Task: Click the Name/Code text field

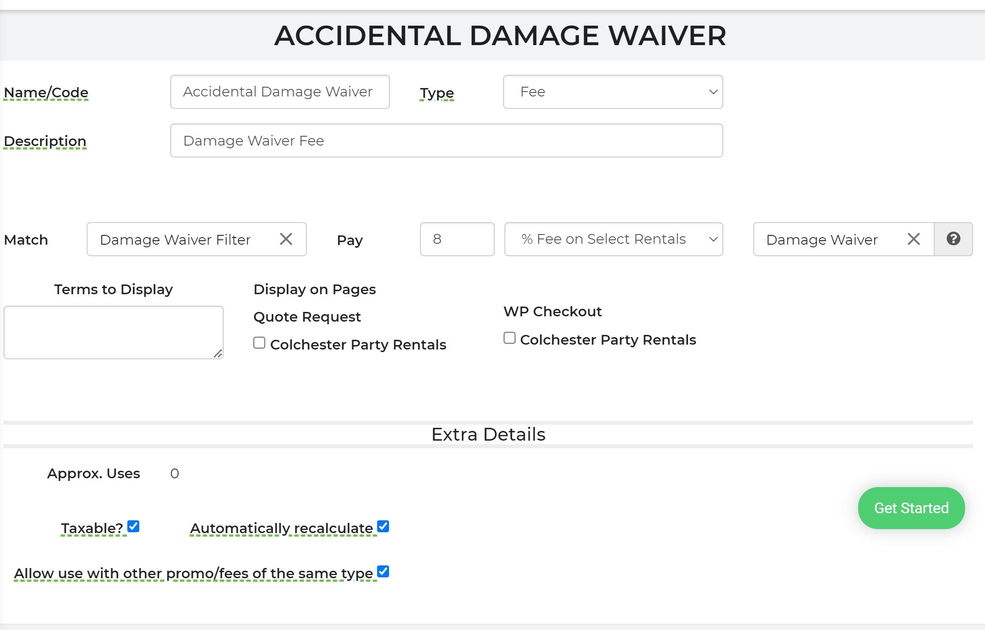Action: [280, 92]
